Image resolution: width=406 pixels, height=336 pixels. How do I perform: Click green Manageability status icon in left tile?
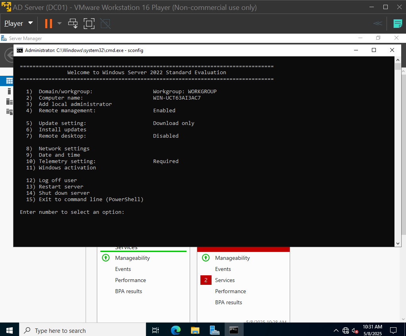[x=106, y=258]
